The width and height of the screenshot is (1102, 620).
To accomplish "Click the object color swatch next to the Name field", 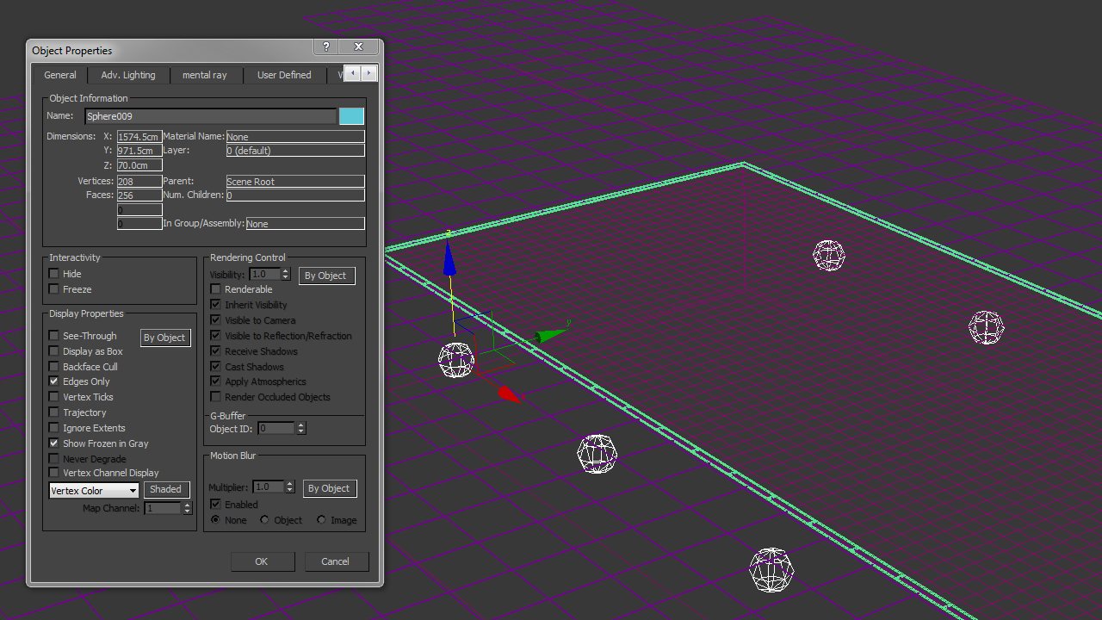I will pyautogui.click(x=351, y=116).
